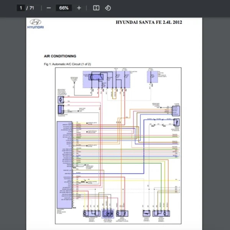Rotate the document with the rotate icon
The height and width of the screenshot is (230, 230).
108,8
